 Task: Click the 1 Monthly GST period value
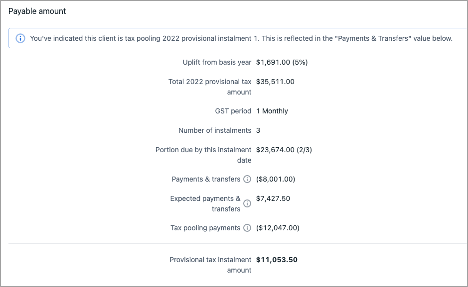click(272, 111)
